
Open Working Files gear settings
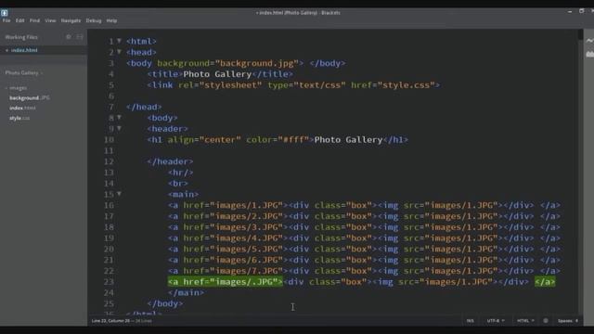(x=69, y=37)
